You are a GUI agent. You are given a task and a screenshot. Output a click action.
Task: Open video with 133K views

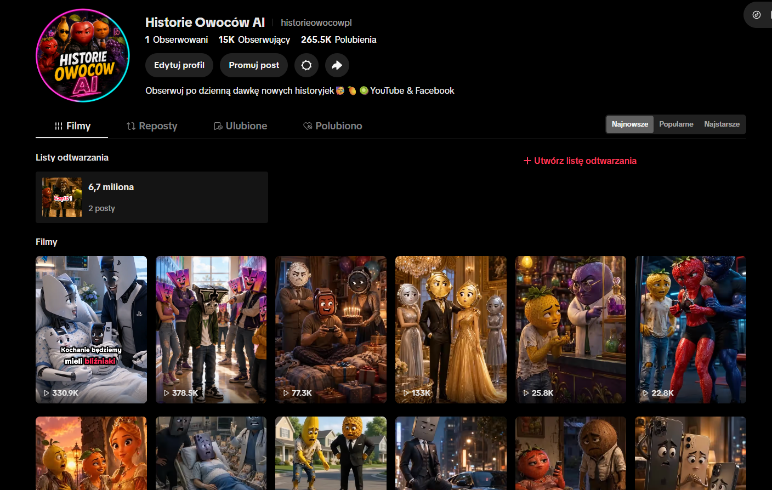tap(451, 329)
